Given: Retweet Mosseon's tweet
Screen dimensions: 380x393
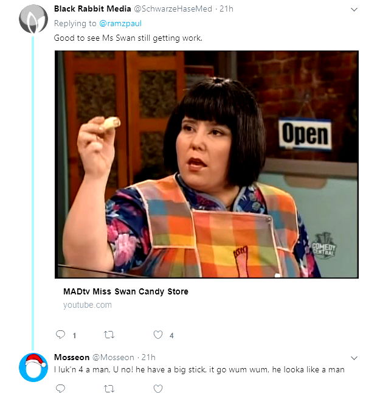Looking at the screenshot, I should click(109, 389).
